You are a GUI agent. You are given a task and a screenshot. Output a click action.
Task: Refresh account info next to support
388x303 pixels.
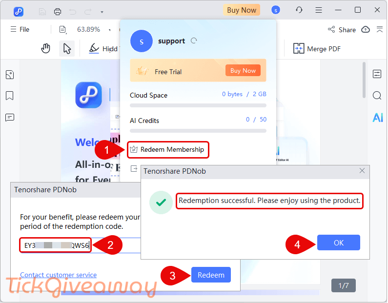194,40
